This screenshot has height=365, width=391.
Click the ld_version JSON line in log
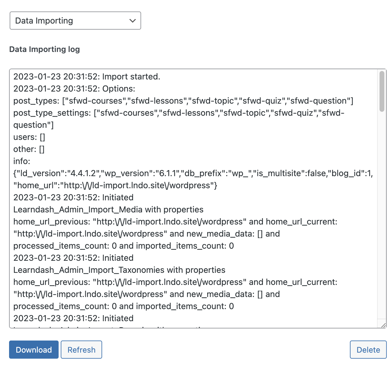pyautogui.click(x=193, y=173)
